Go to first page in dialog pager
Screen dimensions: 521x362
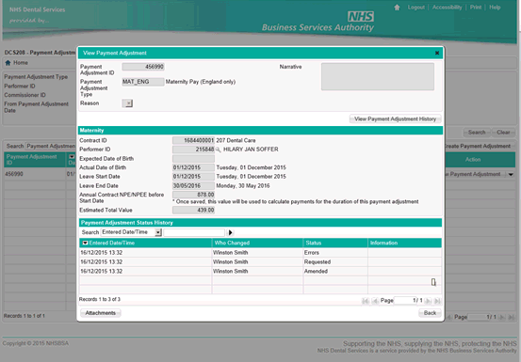[366, 301]
